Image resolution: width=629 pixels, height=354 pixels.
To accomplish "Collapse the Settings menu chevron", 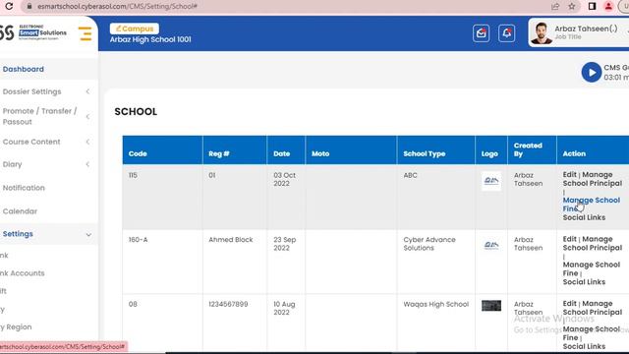I will [x=88, y=234].
